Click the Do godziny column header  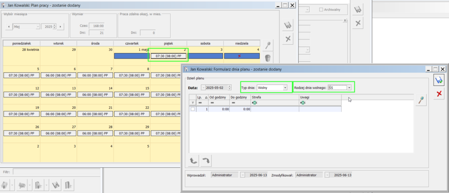(240, 97)
